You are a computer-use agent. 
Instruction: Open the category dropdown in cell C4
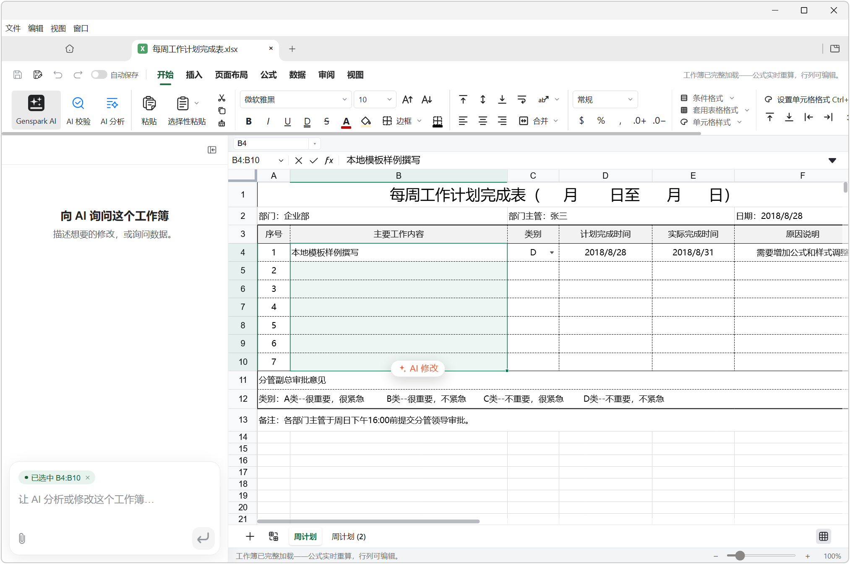(x=552, y=252)
